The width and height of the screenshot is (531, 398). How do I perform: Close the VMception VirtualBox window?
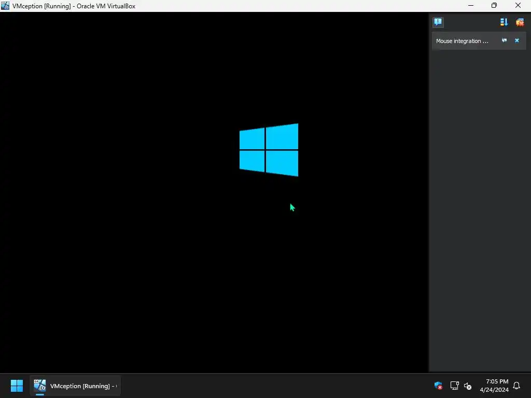(x=518, y=6)
